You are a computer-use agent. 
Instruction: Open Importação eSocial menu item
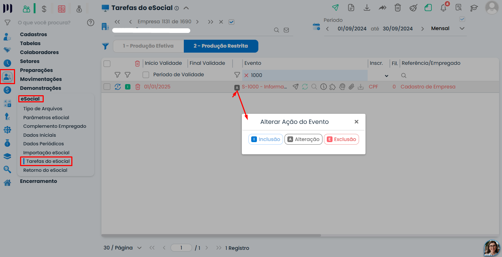tap(46, 153)
